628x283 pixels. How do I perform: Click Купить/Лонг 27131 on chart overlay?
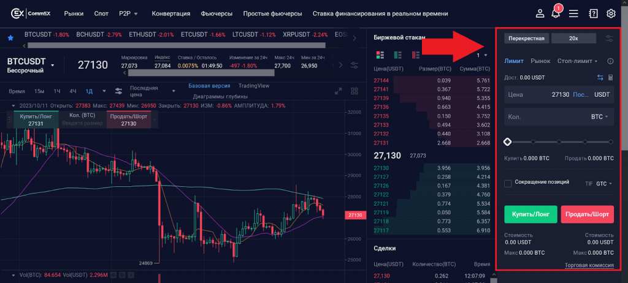pos(36,119)
